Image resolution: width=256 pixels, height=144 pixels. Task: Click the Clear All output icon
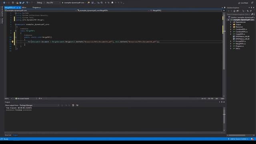click(x=73, y=105)
